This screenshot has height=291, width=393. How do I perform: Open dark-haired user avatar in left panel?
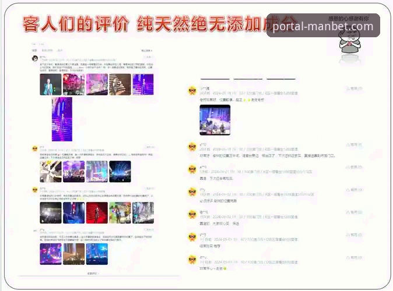tap(35, 58)
